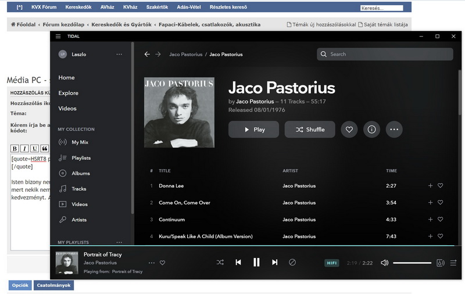Go back with the left arrow
The image size is (465, 294).
pos(147,54)
